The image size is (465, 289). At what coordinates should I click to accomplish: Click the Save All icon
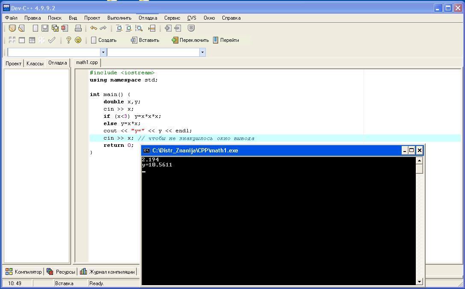[55, 28]
